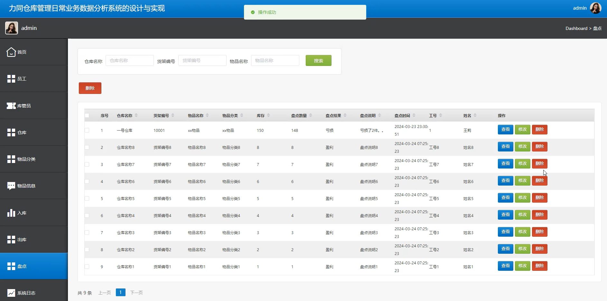
Task: Focus the 物品名称 search input
Action: [275, 60]
